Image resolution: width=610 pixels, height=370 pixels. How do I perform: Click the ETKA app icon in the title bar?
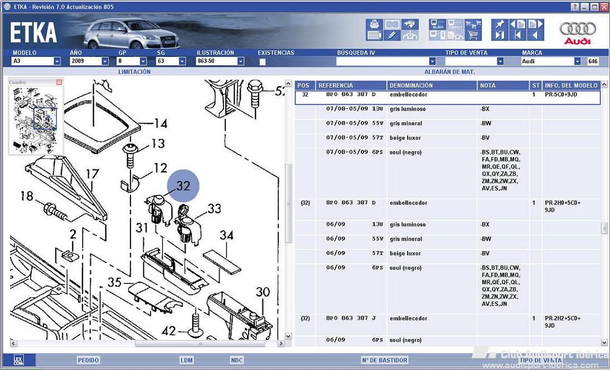(7, 7)
